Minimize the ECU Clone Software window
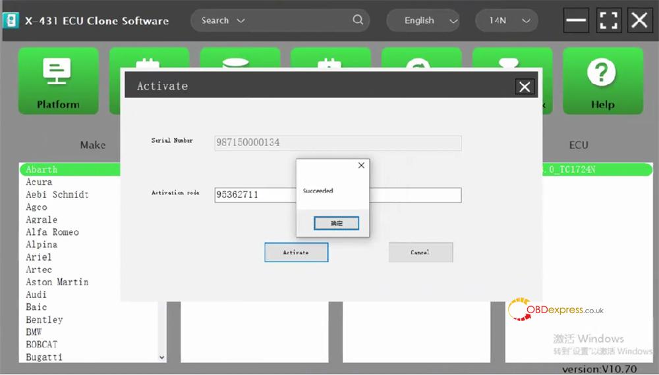 click(x=576, y=20)
